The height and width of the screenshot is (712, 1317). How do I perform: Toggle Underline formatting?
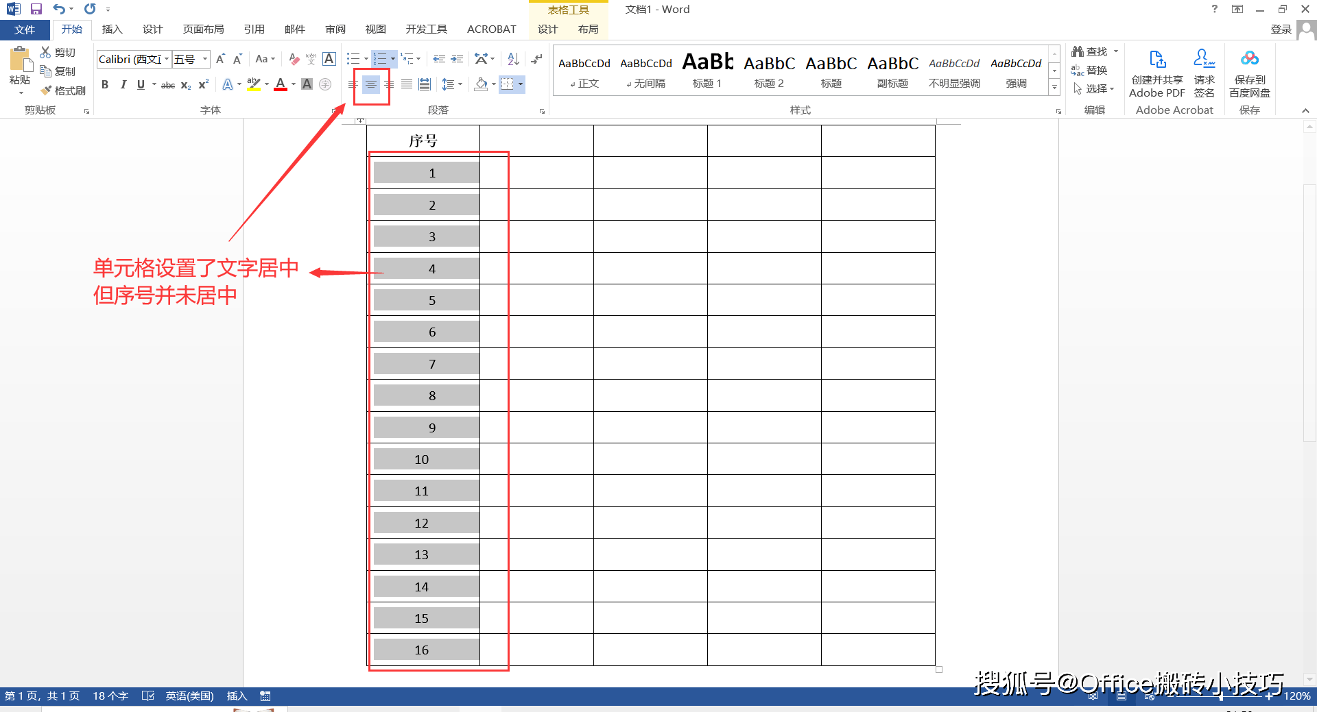point(141,84)
